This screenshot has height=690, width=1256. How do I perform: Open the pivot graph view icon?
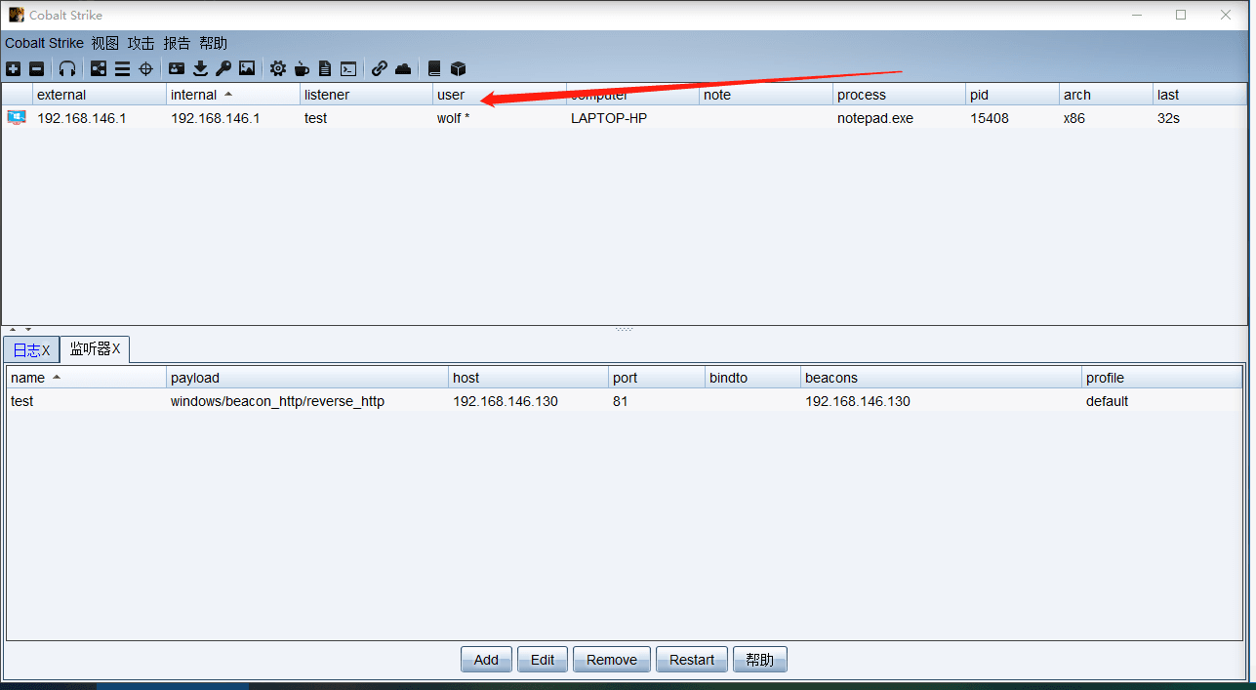point(99,68)
